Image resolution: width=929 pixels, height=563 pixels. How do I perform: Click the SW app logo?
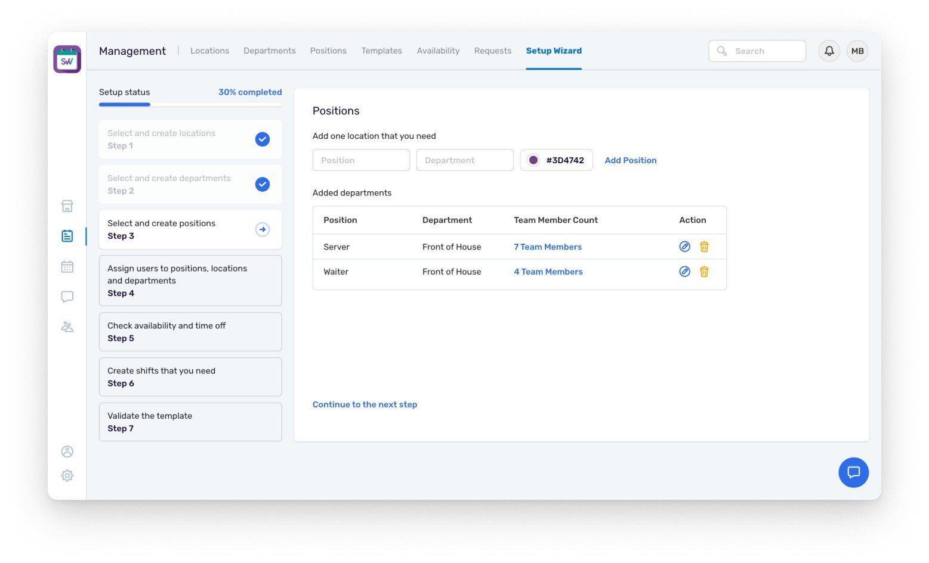(x=67, y=60)
